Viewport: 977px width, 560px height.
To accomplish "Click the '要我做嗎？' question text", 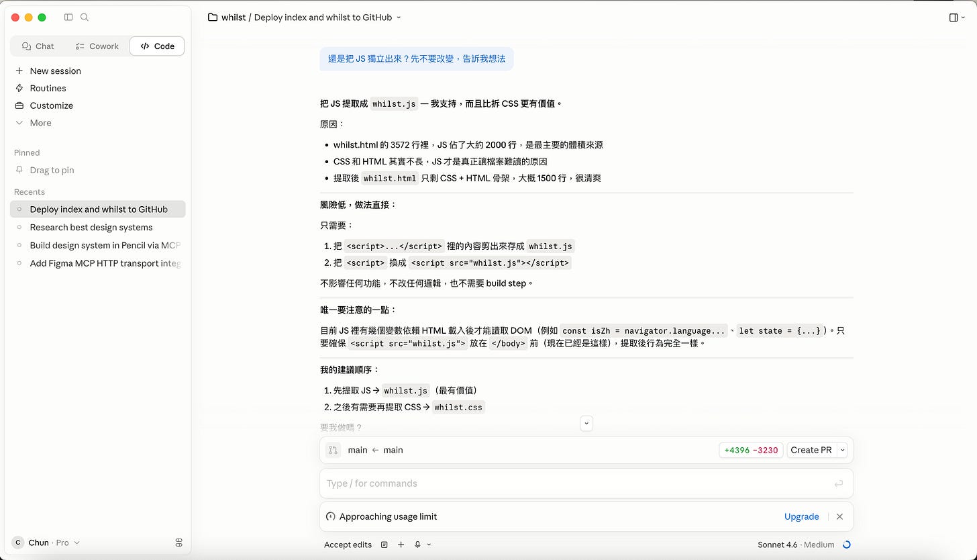I will coord(342,427).
